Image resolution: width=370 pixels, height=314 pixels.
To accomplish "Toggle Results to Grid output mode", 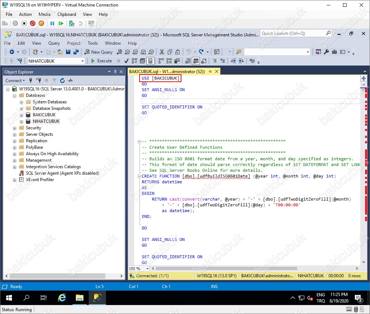I will (x=195, y=61).
